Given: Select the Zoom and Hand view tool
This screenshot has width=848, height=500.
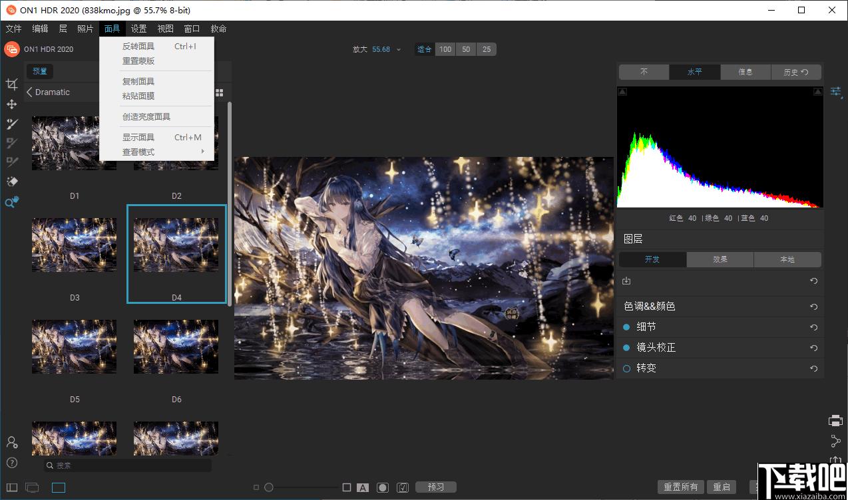Looking at the screenshot, I should 11,202.
